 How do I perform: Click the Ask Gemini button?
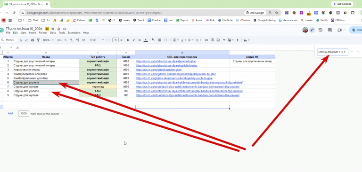[342, 4]
